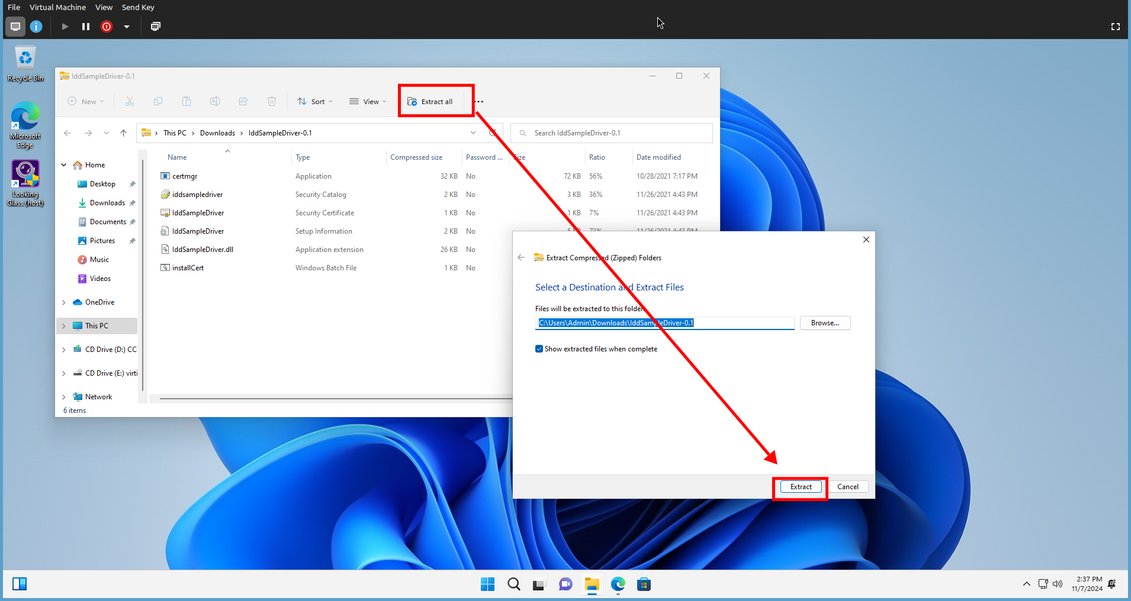Go up one folder level
Viewport: 1131px width, 601px height.
pyautogui.click(x=123, y=133)
